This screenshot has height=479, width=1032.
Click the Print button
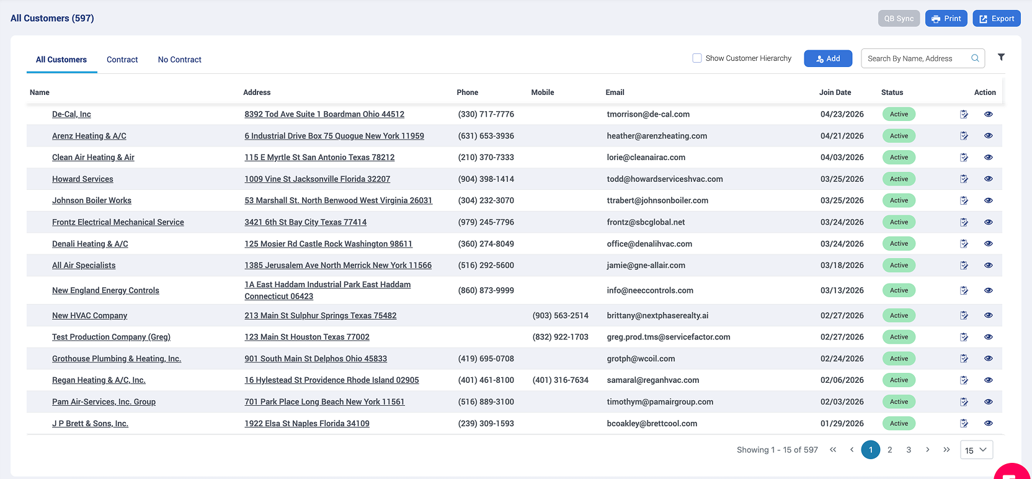[x=946, y=19]
